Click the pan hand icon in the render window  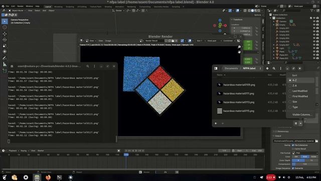point(239,52)
